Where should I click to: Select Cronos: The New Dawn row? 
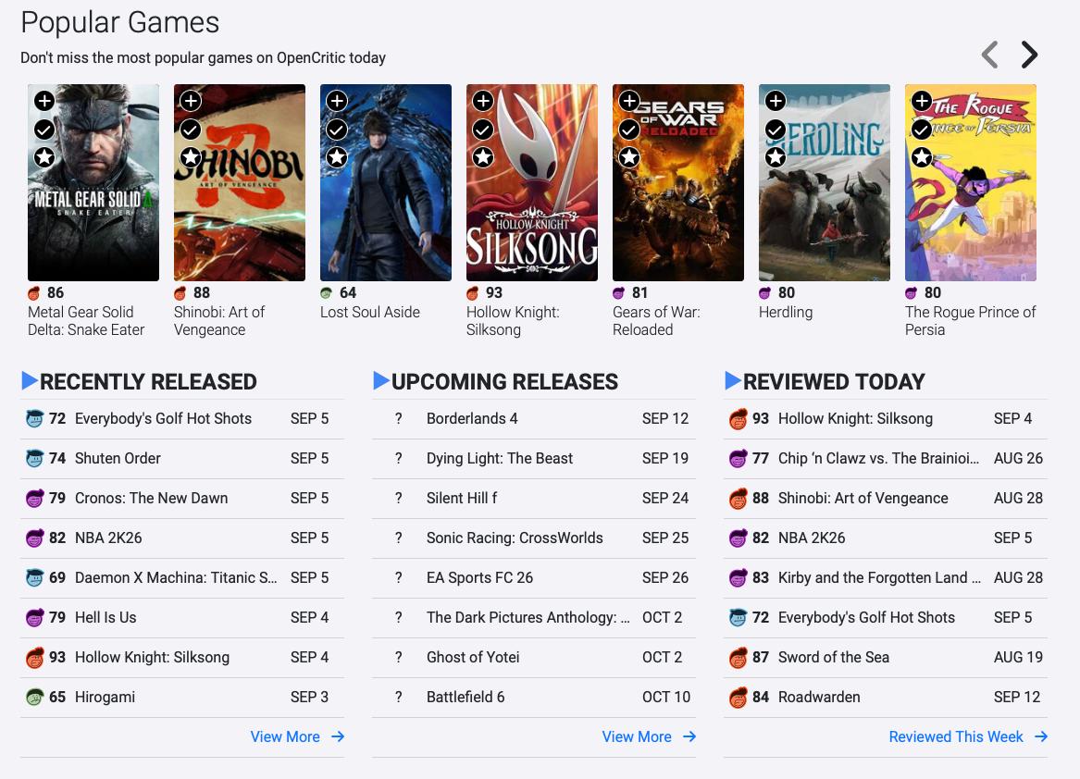tap(182, 499)
